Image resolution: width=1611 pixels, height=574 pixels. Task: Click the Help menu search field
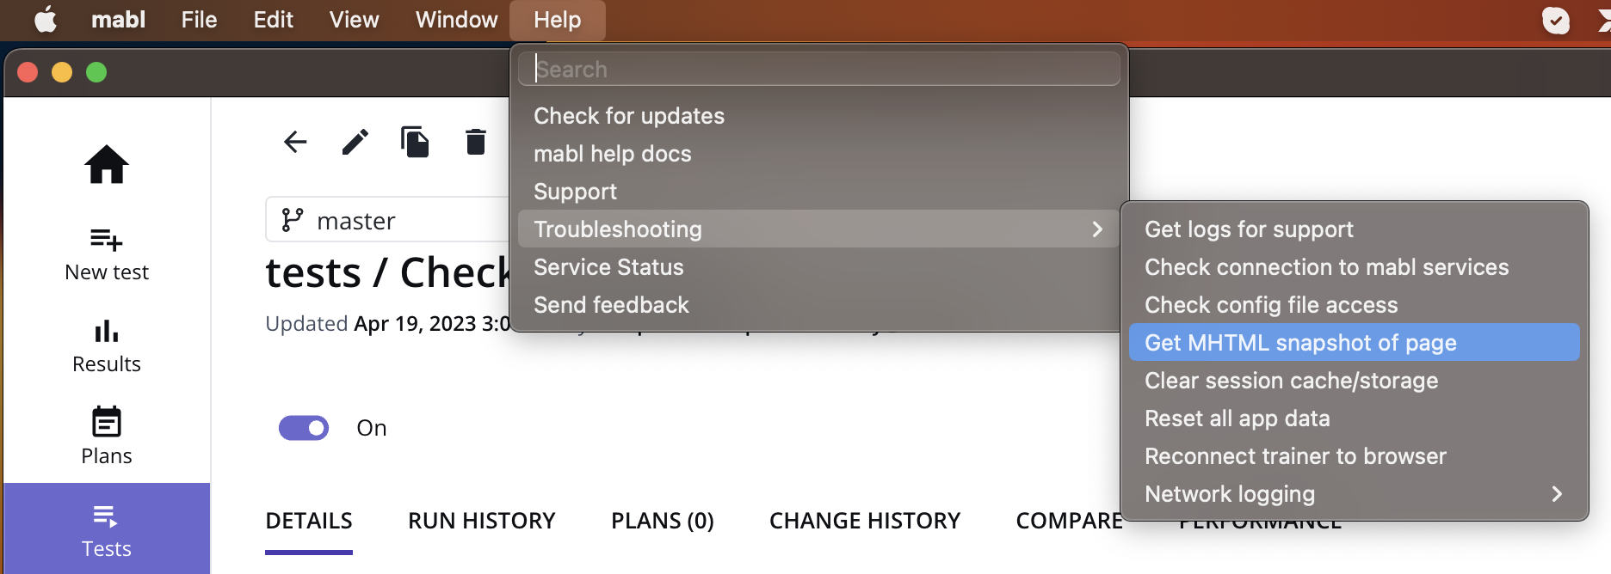click(x=819, y=70)
